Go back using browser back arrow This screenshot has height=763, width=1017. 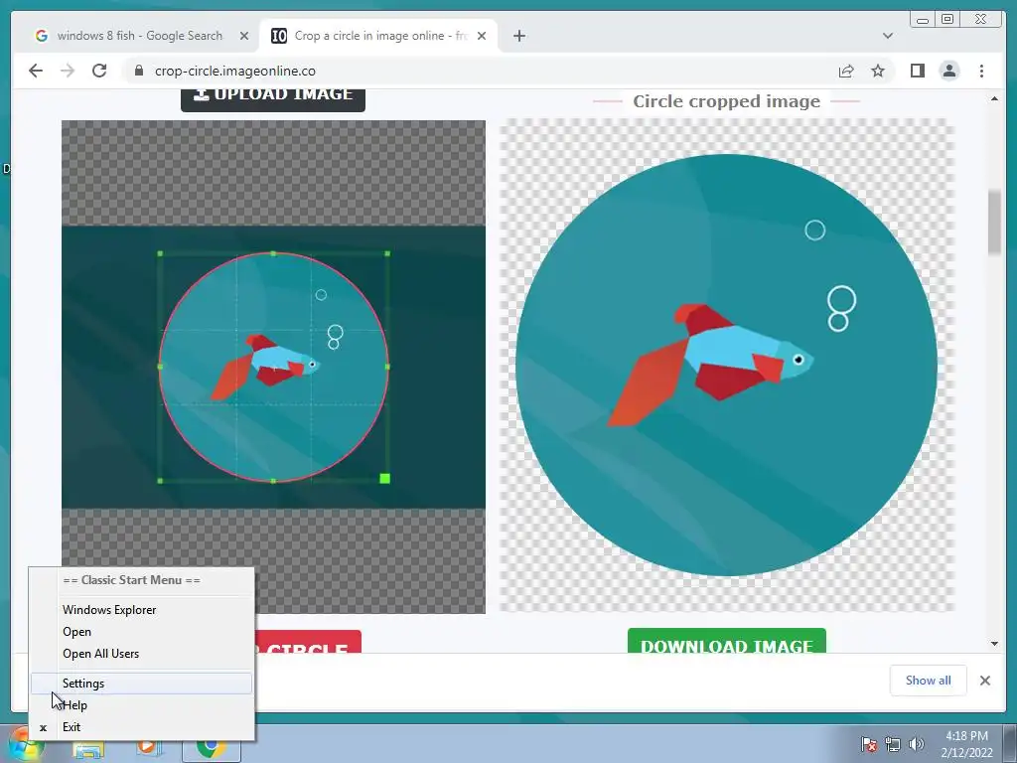pyautogui.click(x=36, y=71)
